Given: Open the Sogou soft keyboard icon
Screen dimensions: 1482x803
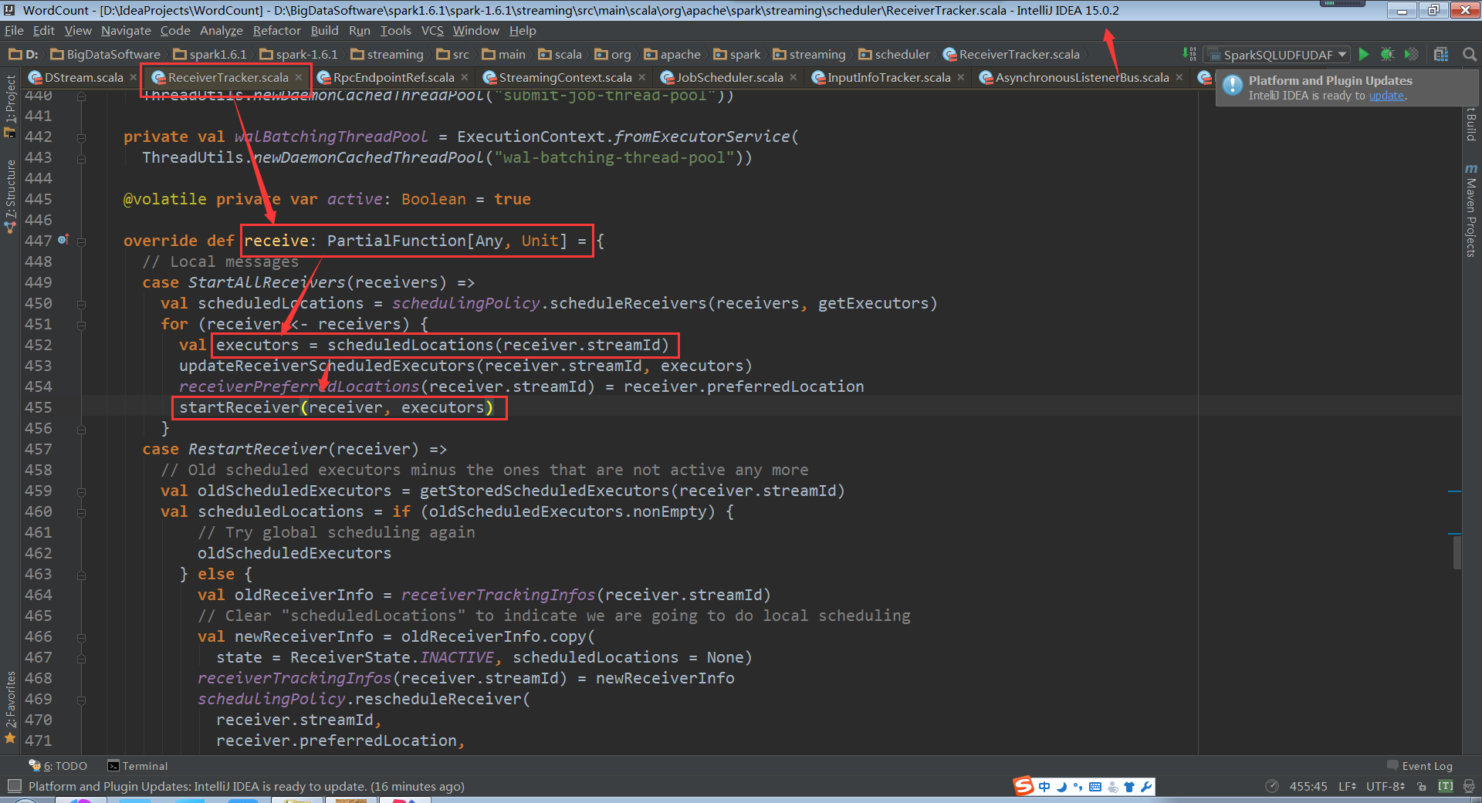Looking at the screenshot, I should point(1095,786).
